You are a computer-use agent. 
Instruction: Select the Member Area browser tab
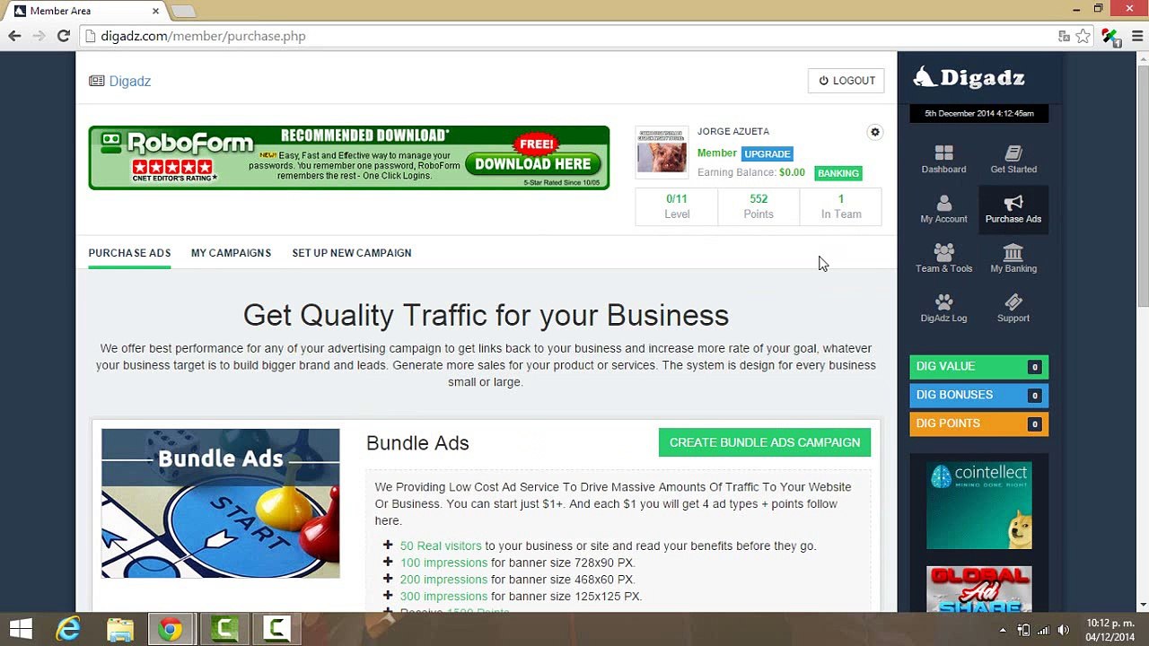(87, 11)
